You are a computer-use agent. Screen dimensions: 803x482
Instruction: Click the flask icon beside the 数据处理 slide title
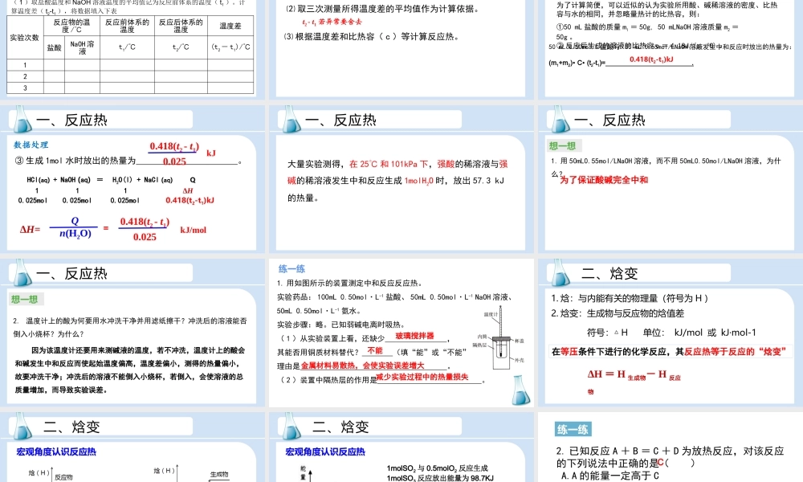pyautogui.click(x=22, y=119)
